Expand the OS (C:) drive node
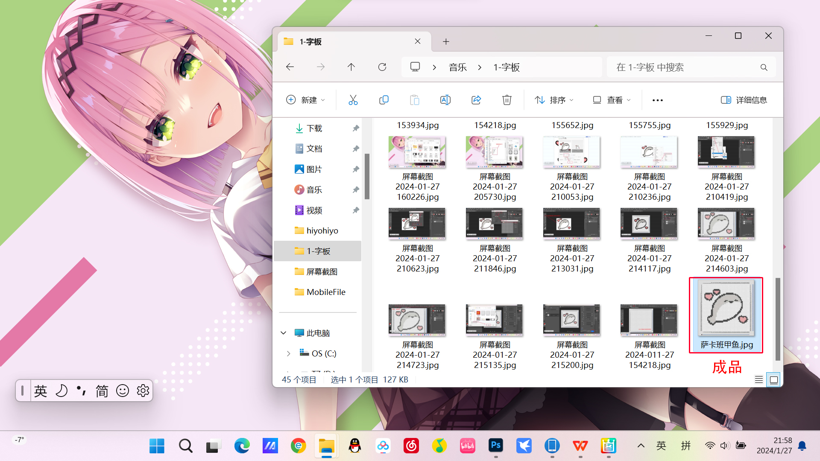This screenshot has width=820, height=461. tap(289, 353)
